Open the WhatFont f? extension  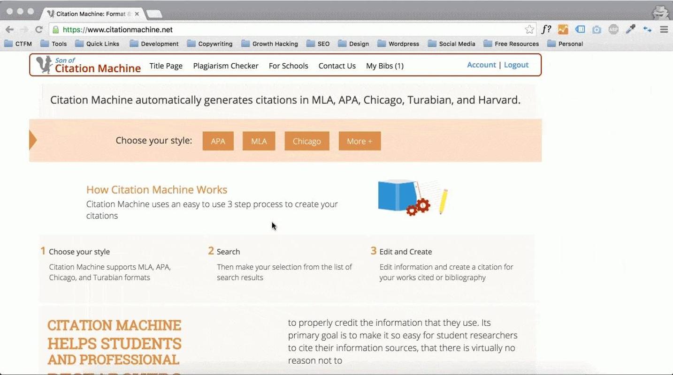[546, 30]
